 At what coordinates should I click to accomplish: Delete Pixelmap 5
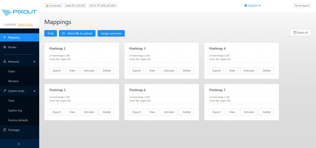[x=106, y=112]
